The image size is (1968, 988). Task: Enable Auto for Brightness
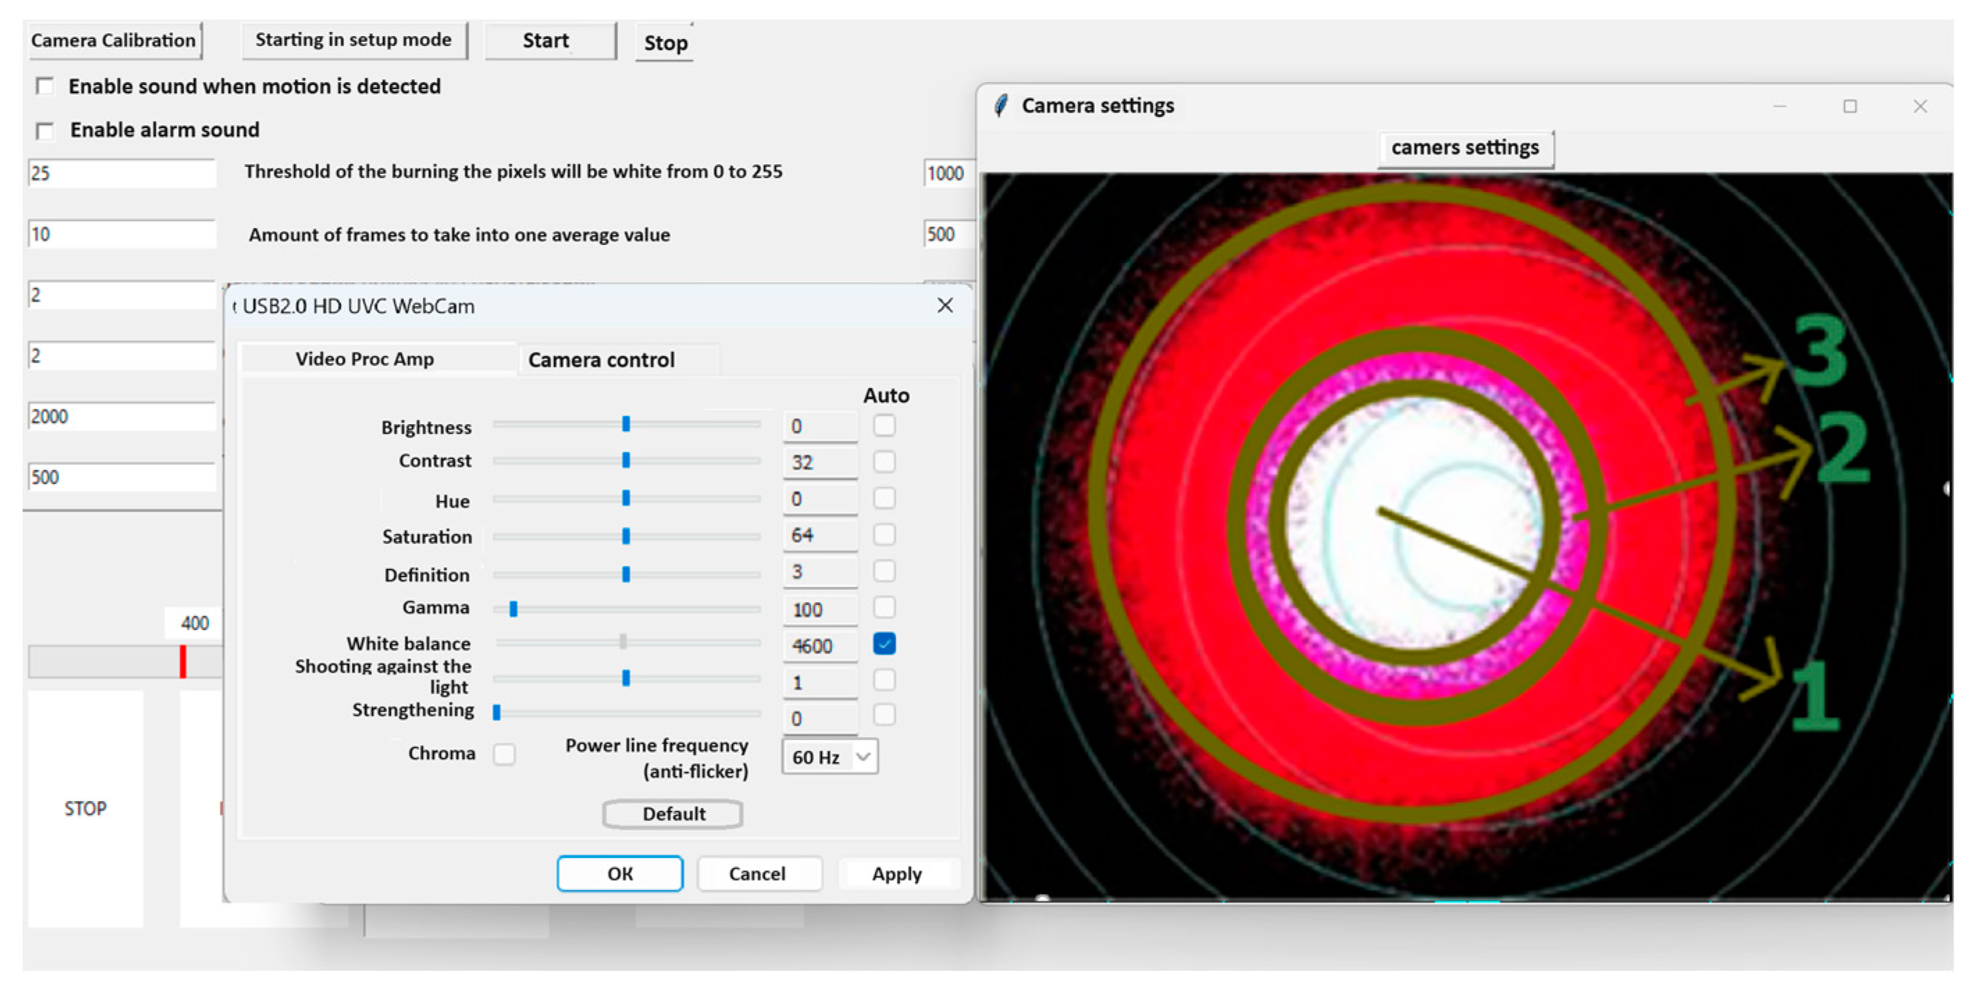point(884,426)
